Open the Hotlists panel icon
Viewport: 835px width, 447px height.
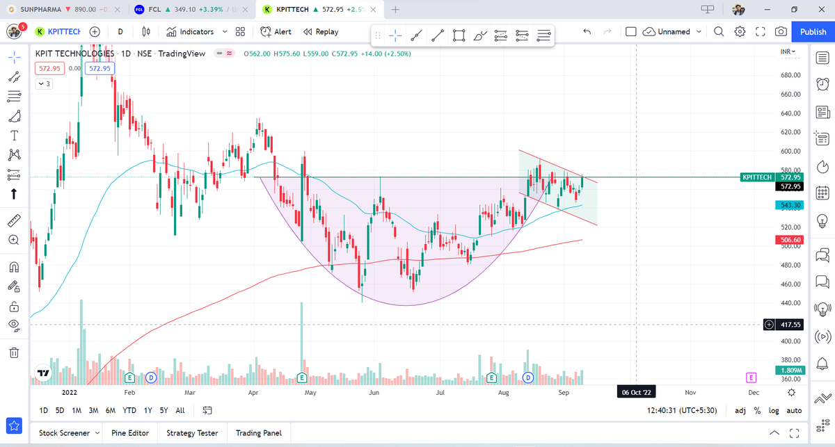[x=822, y=166]
